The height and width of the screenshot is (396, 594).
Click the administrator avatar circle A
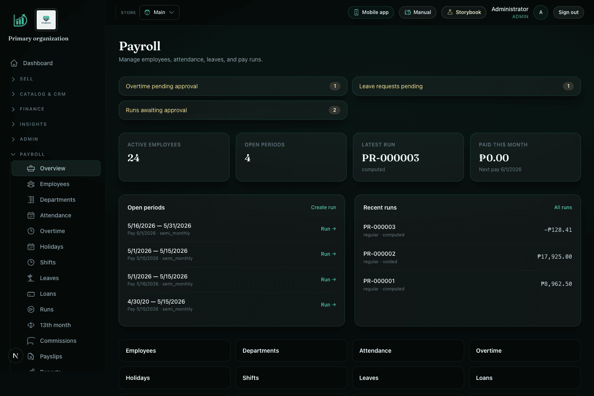click(541, 12)
